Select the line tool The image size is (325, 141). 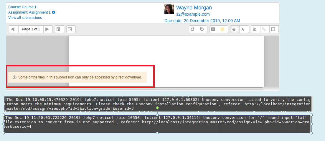[265, 29]
